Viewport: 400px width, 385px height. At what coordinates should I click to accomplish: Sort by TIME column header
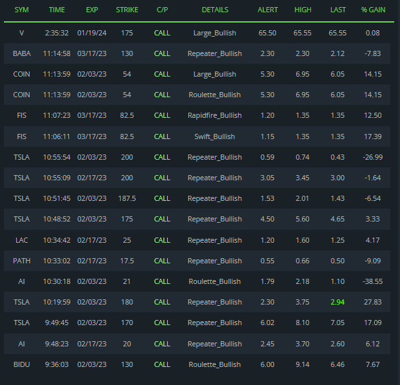pyautogui.click(x=57, y=10)
